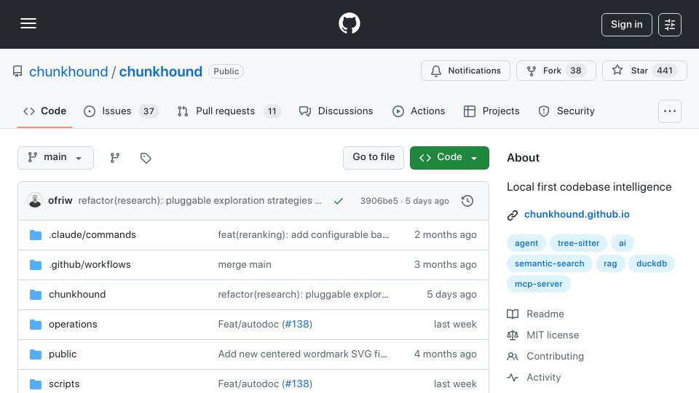Open the Actions tab
Viewport: 699px width, 393px height.
click(419, 111)
